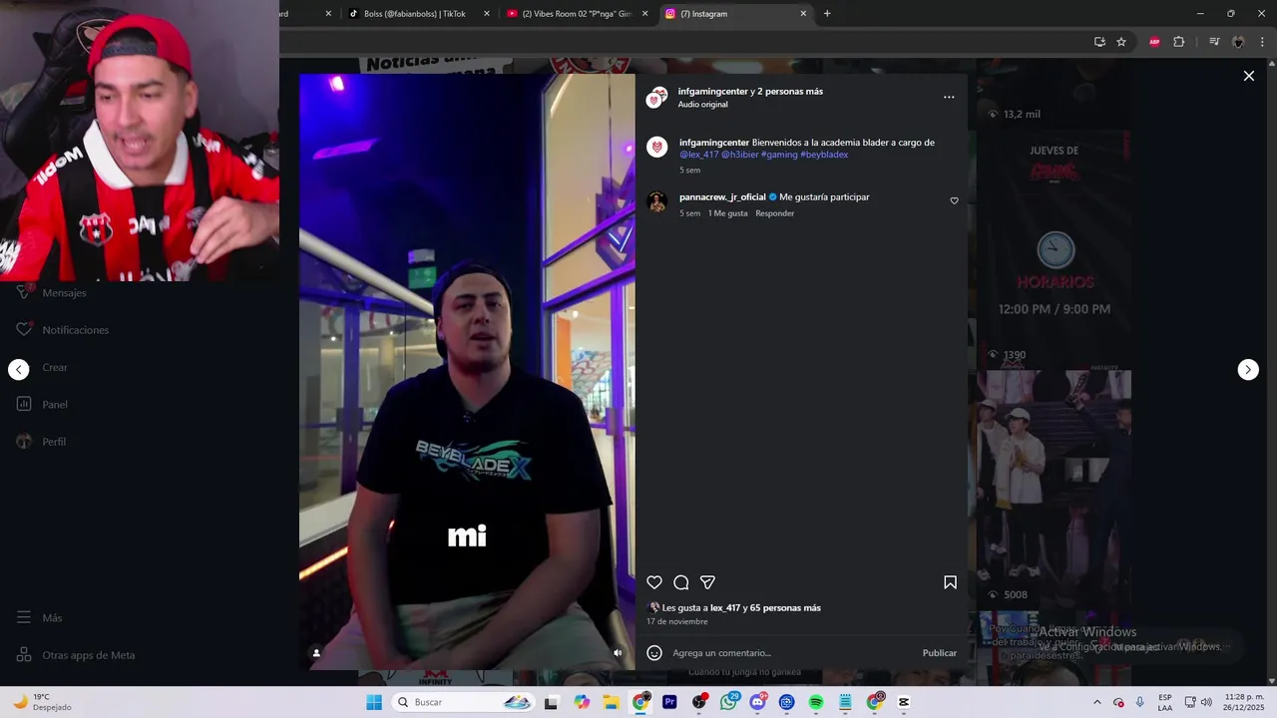Screen dimensions: 1277x718
Task: Expand the Más menu in sidebar
Action: (40, 618)
